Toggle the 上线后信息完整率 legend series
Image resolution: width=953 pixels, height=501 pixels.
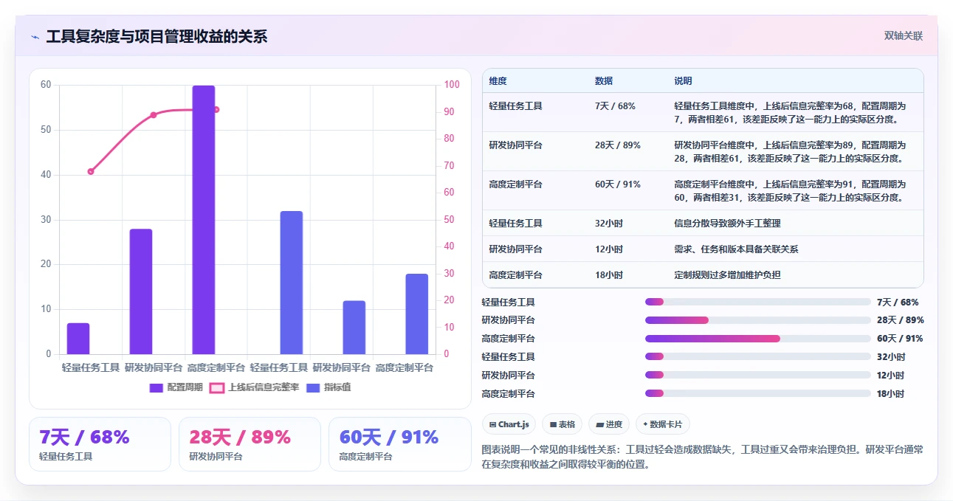(254, 387)
